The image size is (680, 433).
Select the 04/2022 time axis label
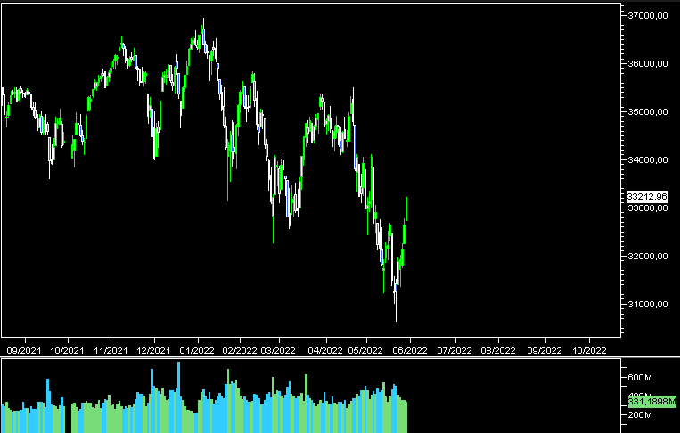(325, 350)
